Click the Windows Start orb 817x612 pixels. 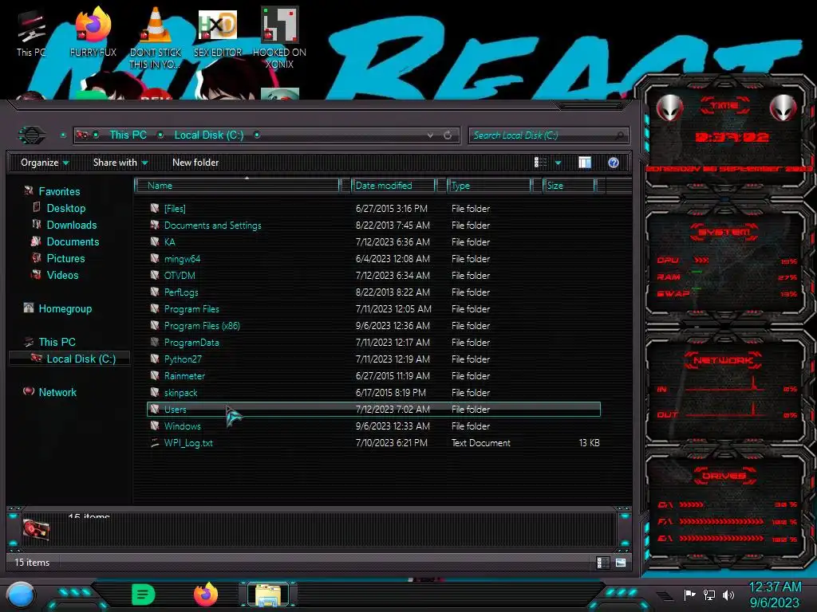point(21,594)
